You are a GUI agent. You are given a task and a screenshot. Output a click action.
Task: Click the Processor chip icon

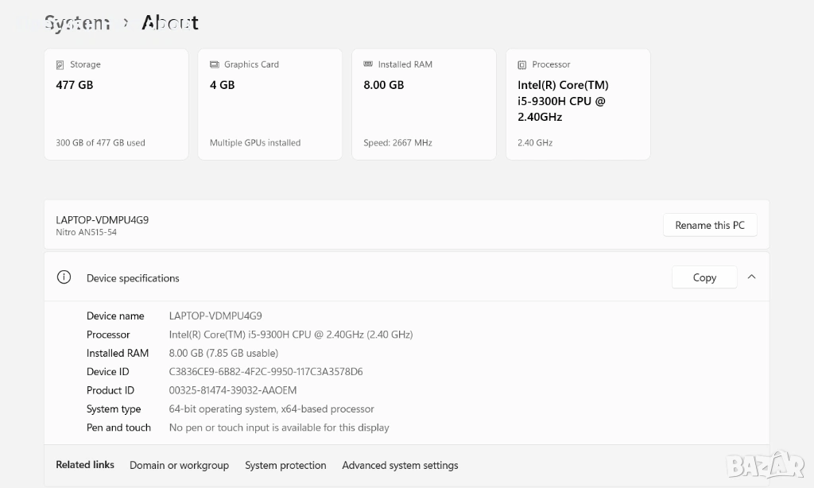click(522, 64)
